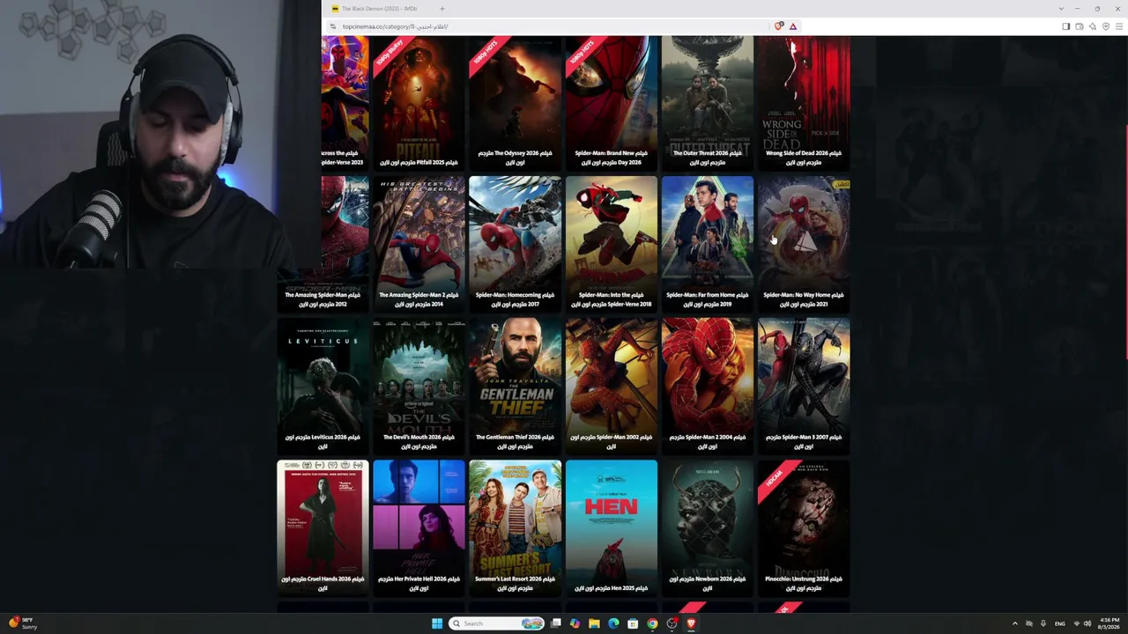
Task: Click the cloud sync tray icon
Action: click(1028, 623)
